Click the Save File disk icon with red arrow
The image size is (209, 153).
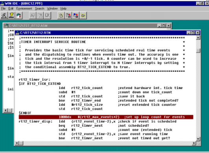[68, 16]
